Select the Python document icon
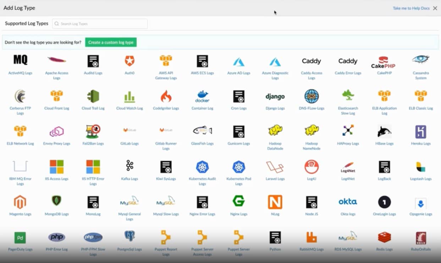 click(275, 237)
